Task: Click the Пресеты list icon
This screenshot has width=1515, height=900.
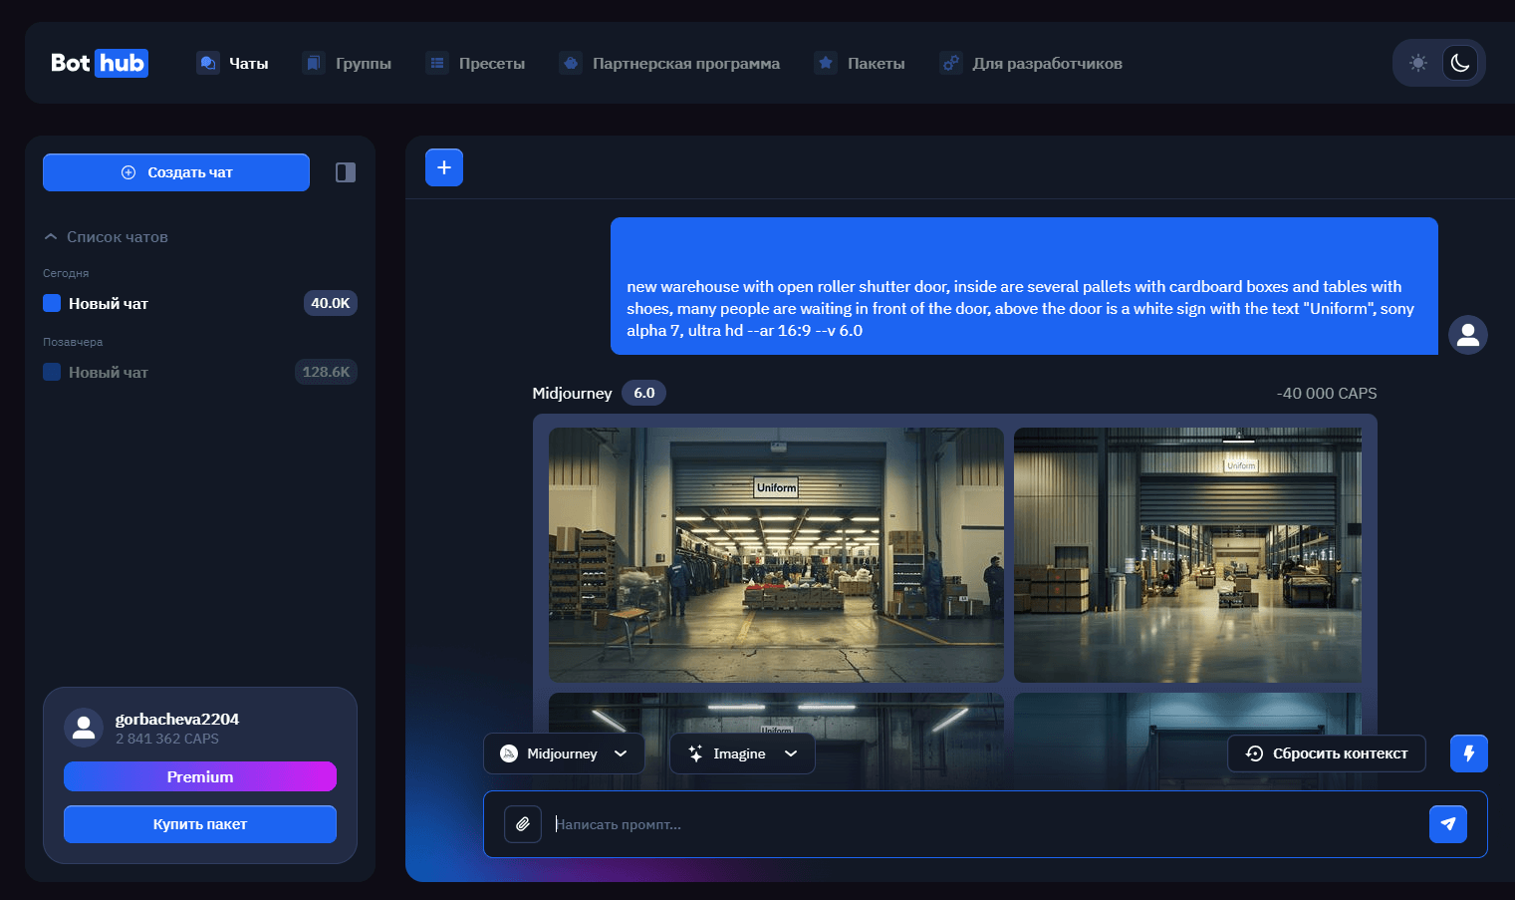Action: [436, 63]
